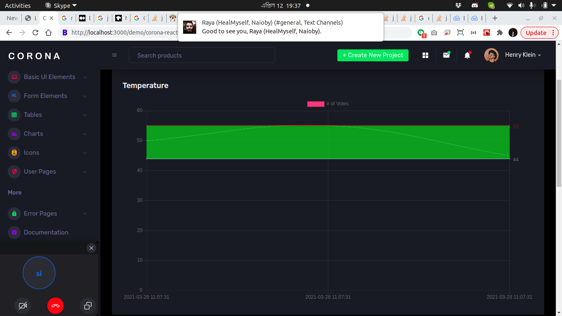This screenshot has width=562, height=316.
Task: Click the red hang up call button
Action: [x=56, y=306]
